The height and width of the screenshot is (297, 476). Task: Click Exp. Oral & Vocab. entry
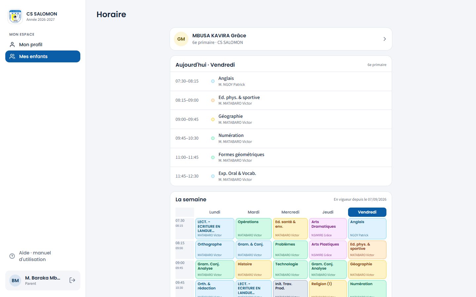tap(281, 176)
